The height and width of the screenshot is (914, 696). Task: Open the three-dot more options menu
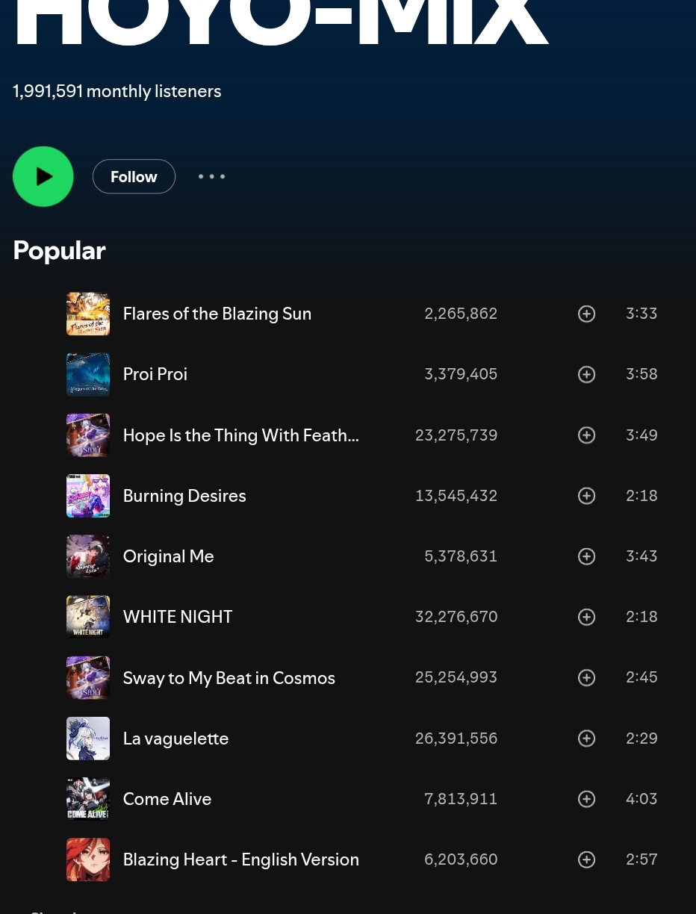[211, 176]
